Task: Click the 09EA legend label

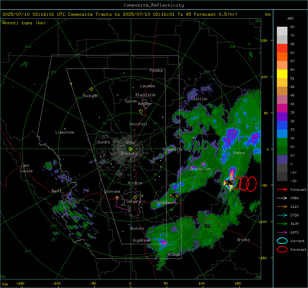Action: [x=294, y=198]
